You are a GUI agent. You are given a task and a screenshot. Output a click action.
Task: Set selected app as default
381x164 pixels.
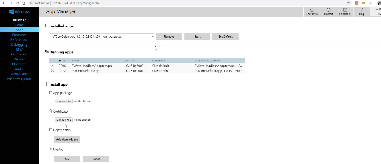[x=226, y=36]
